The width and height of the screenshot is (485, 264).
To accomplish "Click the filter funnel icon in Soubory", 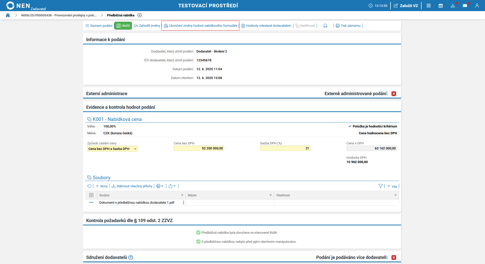I will pos(380,186).
